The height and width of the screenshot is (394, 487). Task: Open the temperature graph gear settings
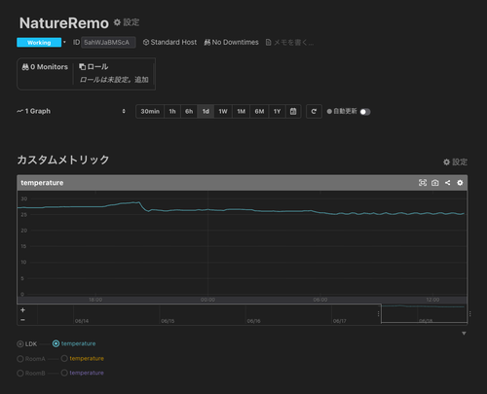pyautogui.click(x=460, y=183)
